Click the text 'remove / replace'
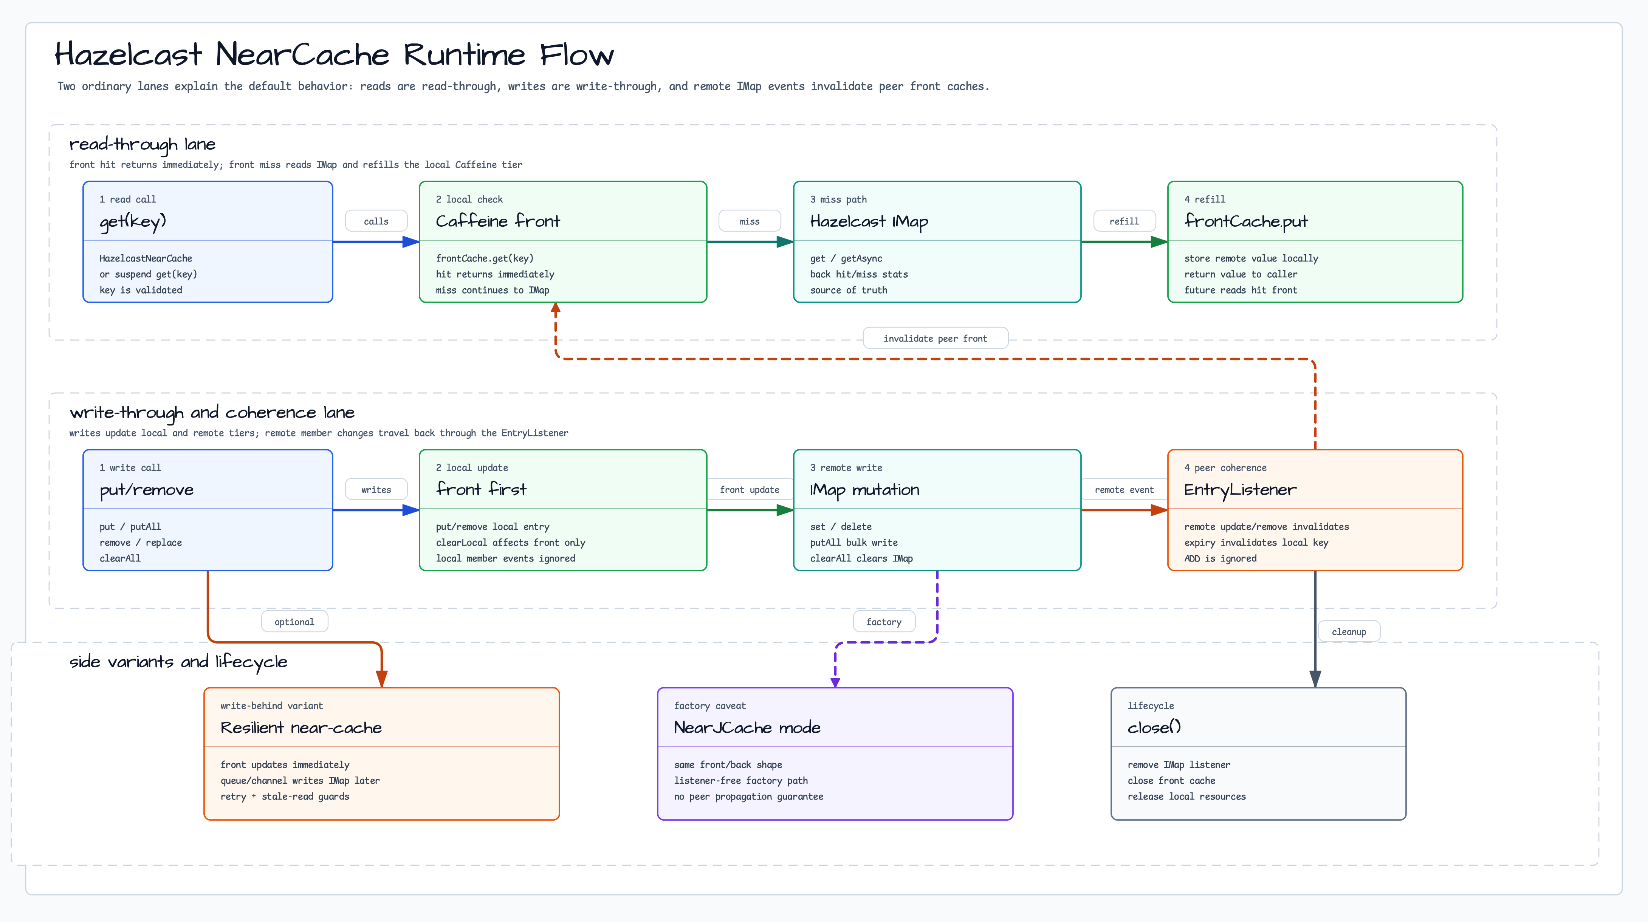Viewport: 1648px width, 922px height. [x=141, y=542]
